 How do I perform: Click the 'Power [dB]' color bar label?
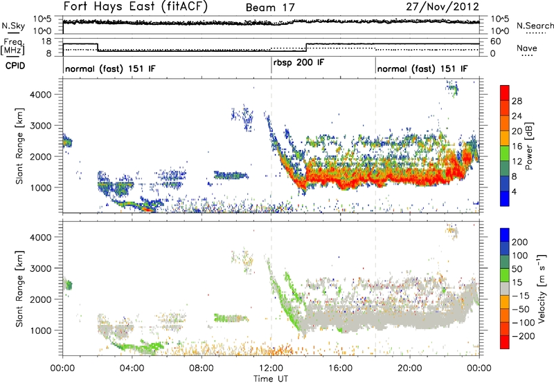[528, 146]
